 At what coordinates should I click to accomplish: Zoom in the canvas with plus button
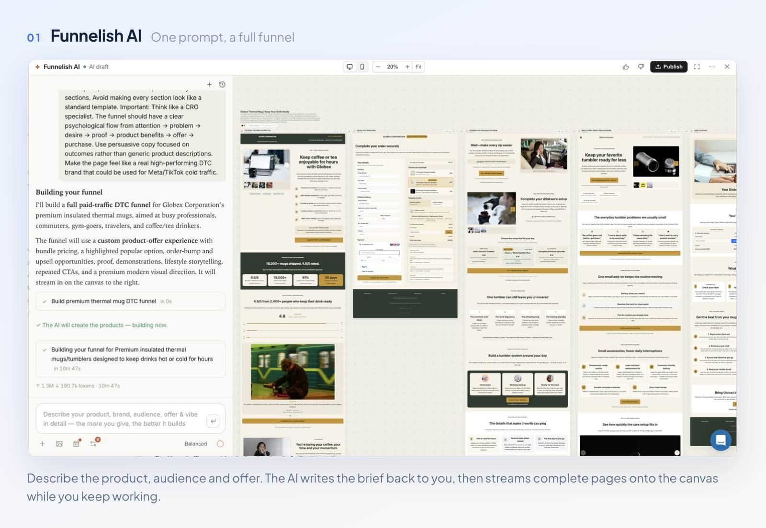[407, 67]
